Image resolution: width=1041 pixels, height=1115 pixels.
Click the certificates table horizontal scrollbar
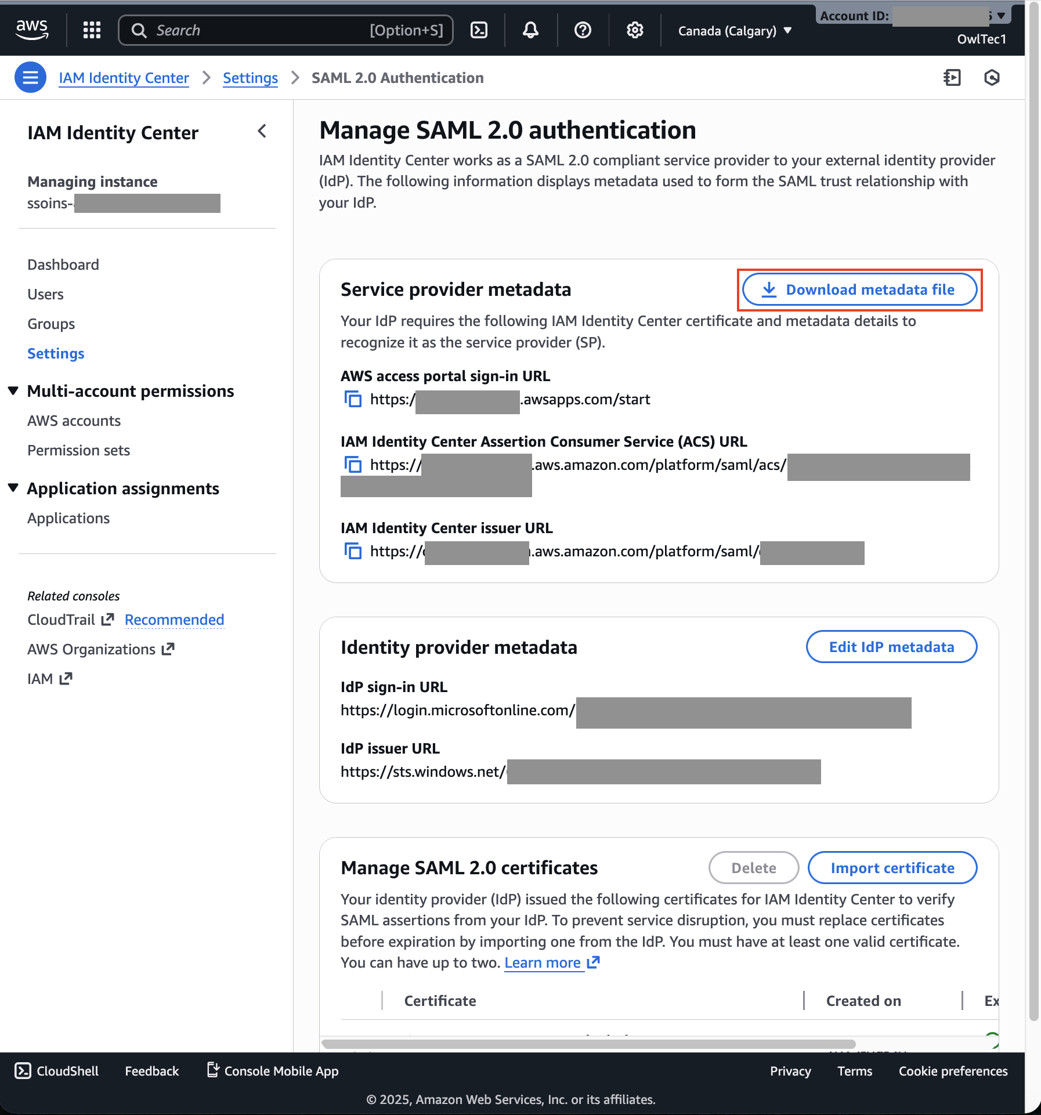588,1044
